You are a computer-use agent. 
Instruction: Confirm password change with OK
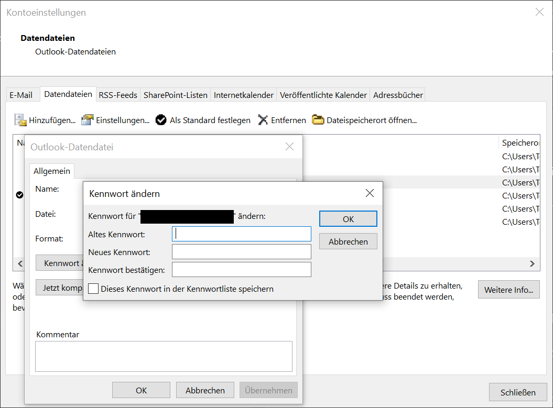[x=348, y=219]
